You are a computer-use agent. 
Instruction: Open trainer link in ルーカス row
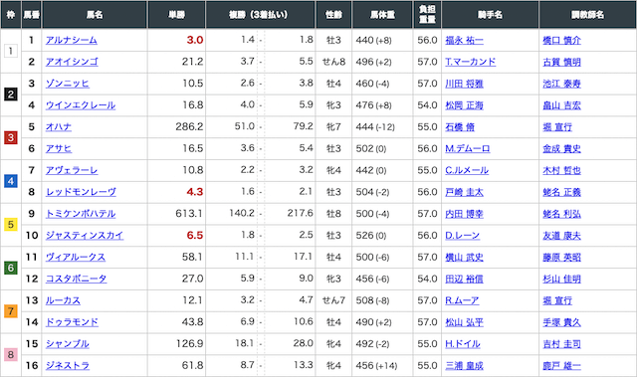557,300
